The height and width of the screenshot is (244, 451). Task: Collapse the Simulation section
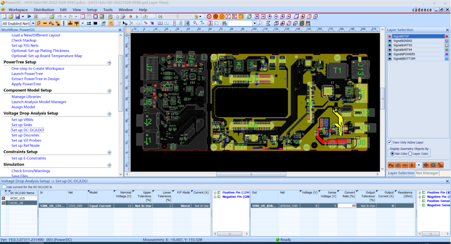click(109, 165)
